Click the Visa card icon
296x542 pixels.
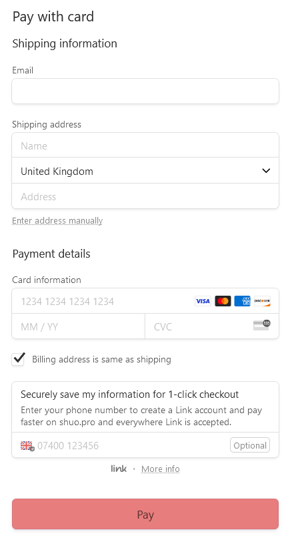pos(203,301)
